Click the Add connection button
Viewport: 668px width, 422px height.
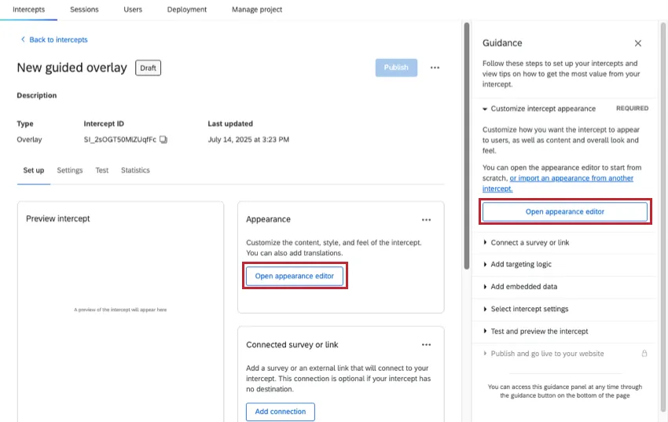[x=281, y=412]
